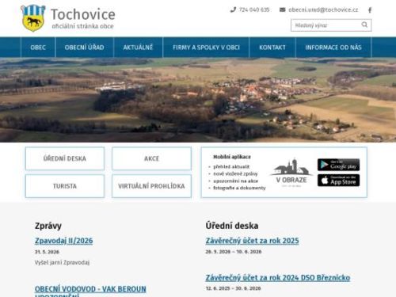
Task: Click 'Vyšel jarní Zpravodaj' text
Action: coord(62,262)
